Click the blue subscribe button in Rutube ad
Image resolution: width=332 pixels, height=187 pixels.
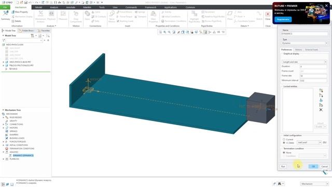tap(283, 19)
